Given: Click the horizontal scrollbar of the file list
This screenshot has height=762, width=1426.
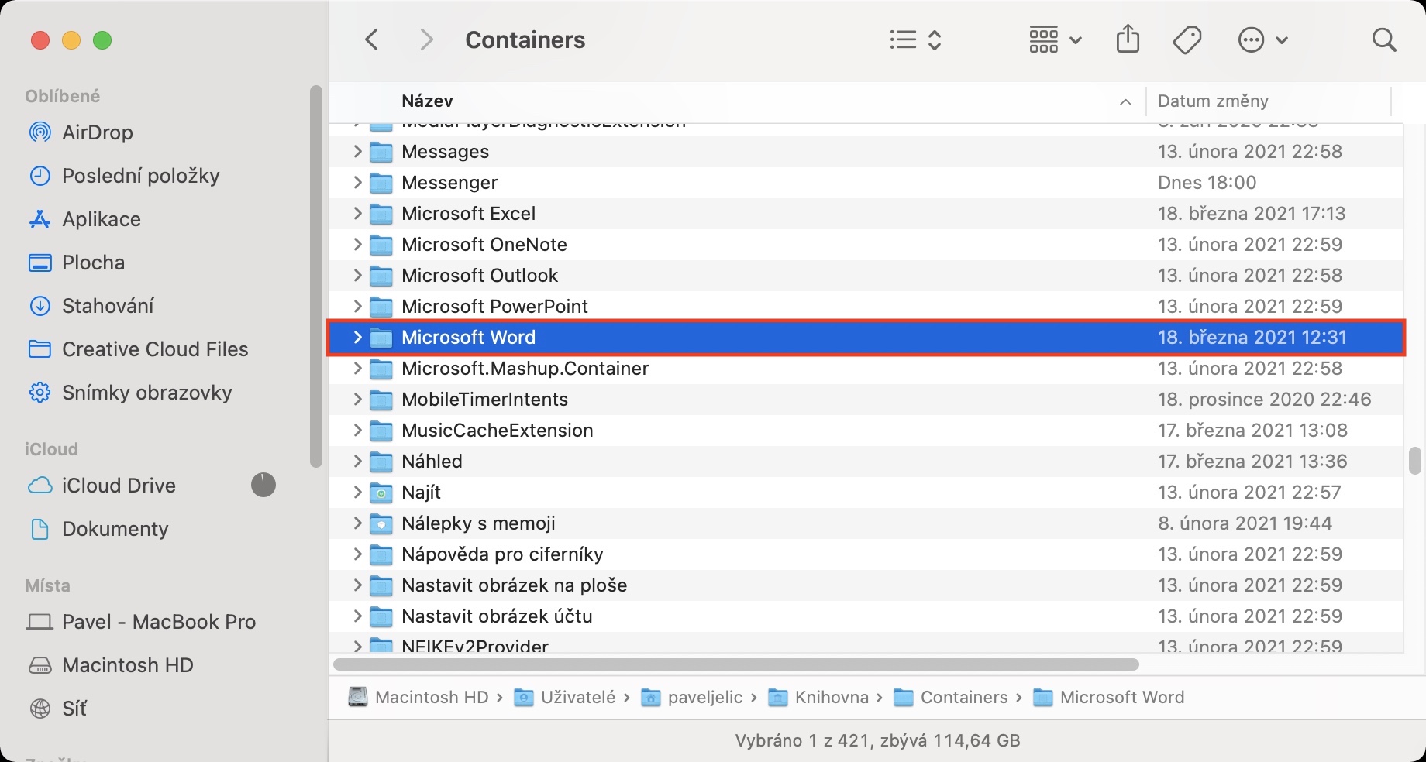Looking at the screenshot, I should [x=736, y=664].
